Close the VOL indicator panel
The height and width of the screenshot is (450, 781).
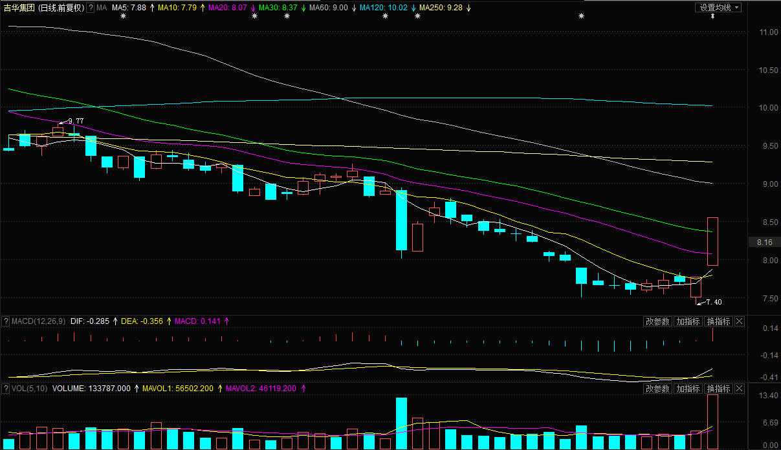[740, 389]
